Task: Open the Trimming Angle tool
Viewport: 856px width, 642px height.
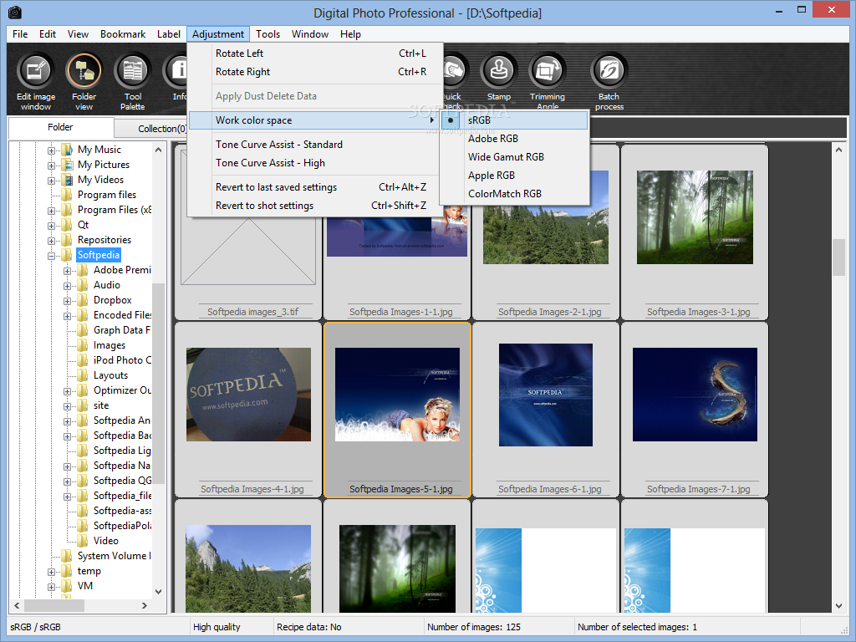Action: point(547,82)
